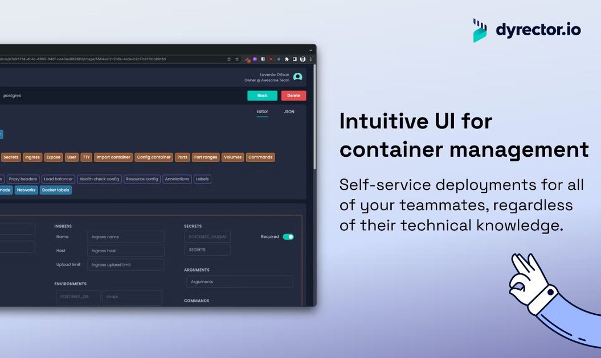Image resolution: width=601 pixels, height=358 pixels.
Task: Click the Back button
Action: (x=262, y=95)
